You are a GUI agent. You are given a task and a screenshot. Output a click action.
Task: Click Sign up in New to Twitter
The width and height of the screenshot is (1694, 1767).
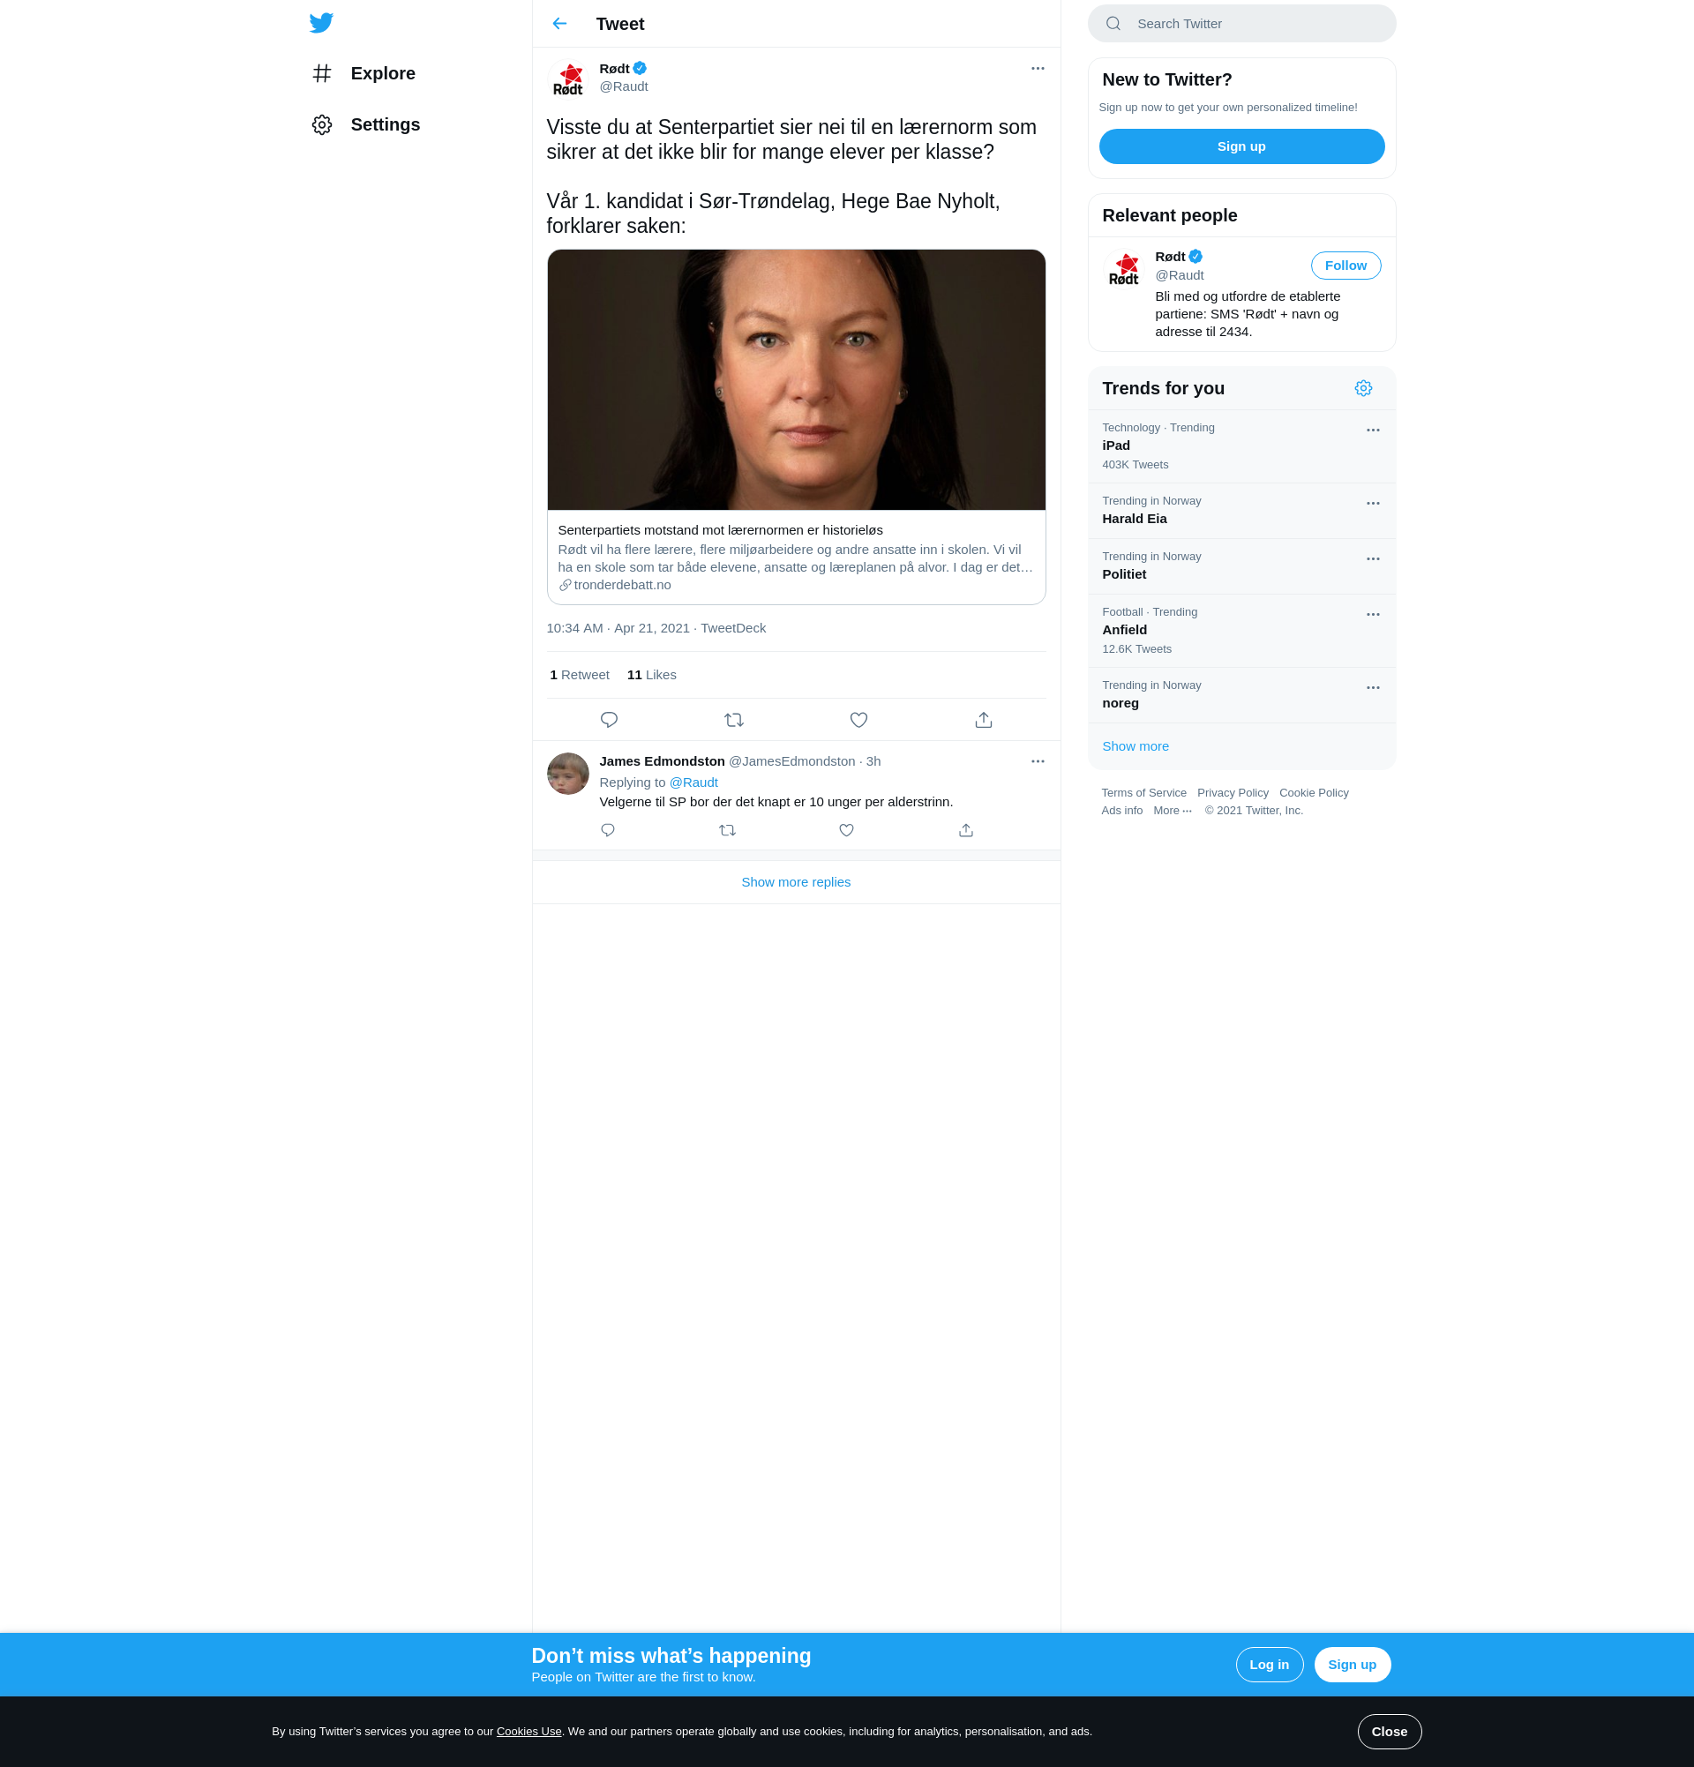point(1241,147)
